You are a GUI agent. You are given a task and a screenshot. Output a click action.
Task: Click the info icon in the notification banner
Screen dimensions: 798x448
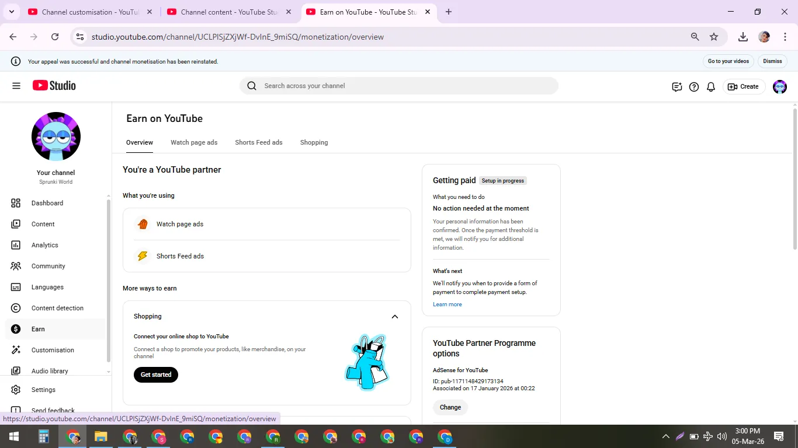pyautogui.click(x=16, y=61)
